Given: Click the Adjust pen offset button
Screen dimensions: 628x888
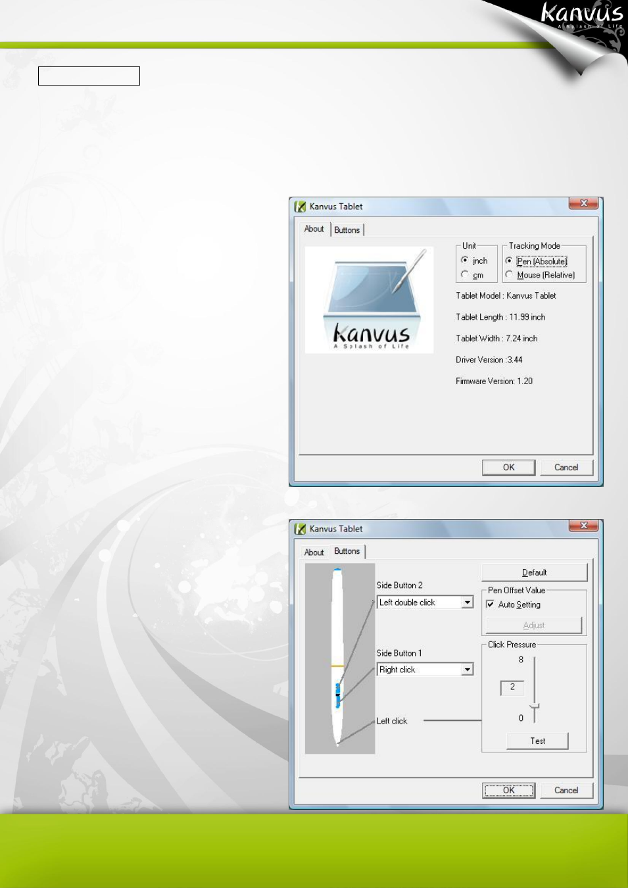Looking at the screenshot, I should pyautogui.click(x=534, y=626).
